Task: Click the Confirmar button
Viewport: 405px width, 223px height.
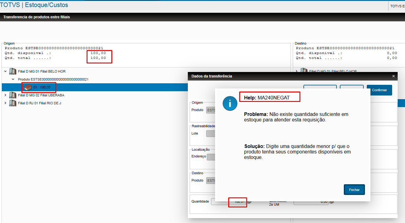Action: [379, 90]
